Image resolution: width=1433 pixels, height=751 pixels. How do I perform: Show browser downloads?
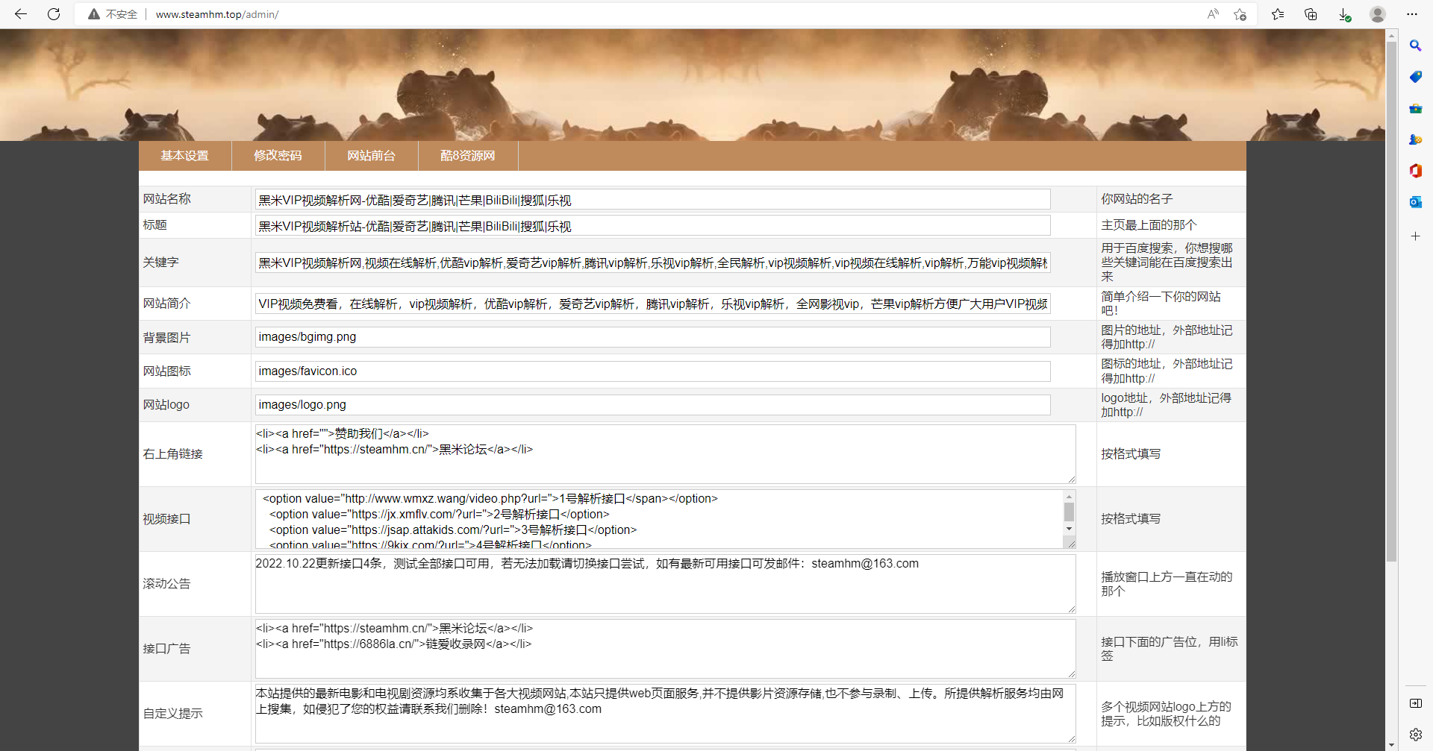tap(1343, 14)
